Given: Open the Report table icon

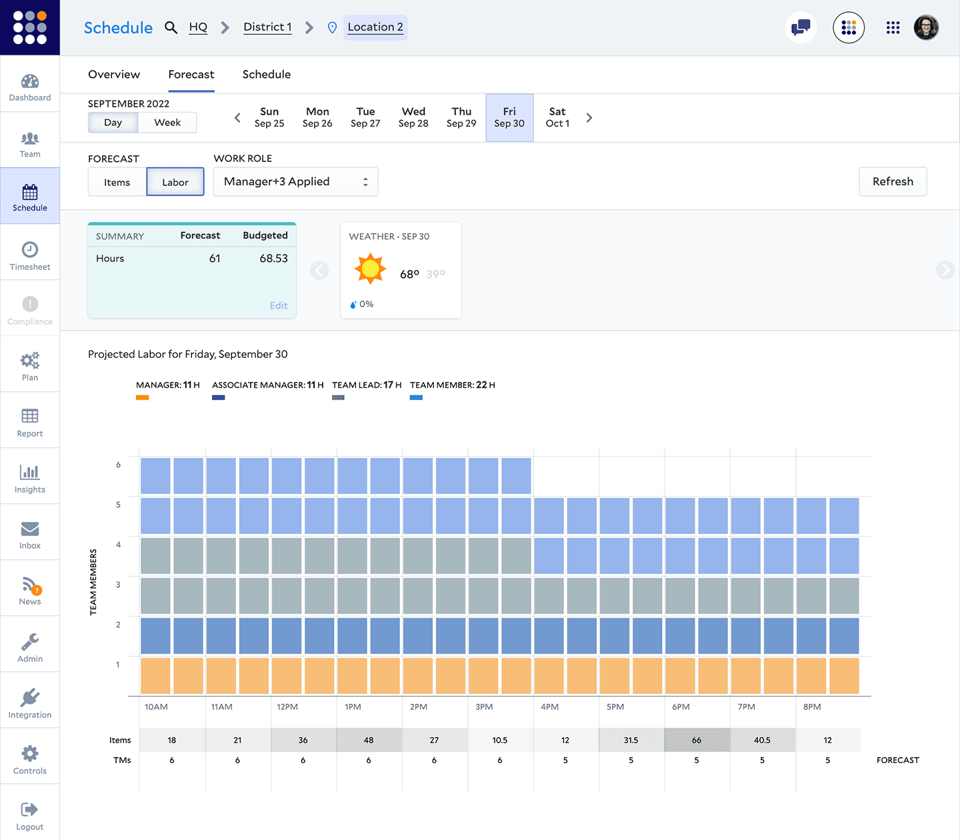Looking at the screenshot, I should tap(30, 416).
